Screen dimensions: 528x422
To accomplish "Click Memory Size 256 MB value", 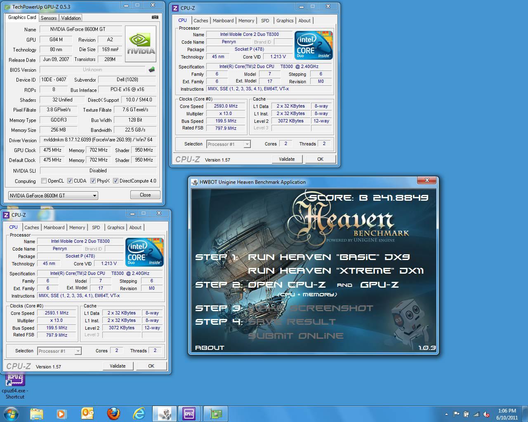I will pos(58,130).
